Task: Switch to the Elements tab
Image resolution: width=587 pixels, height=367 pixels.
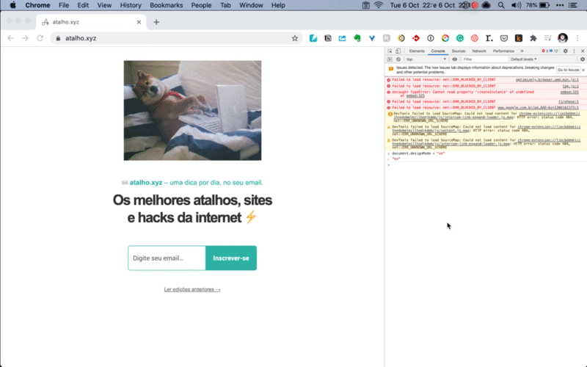Action: coord(417,51)
